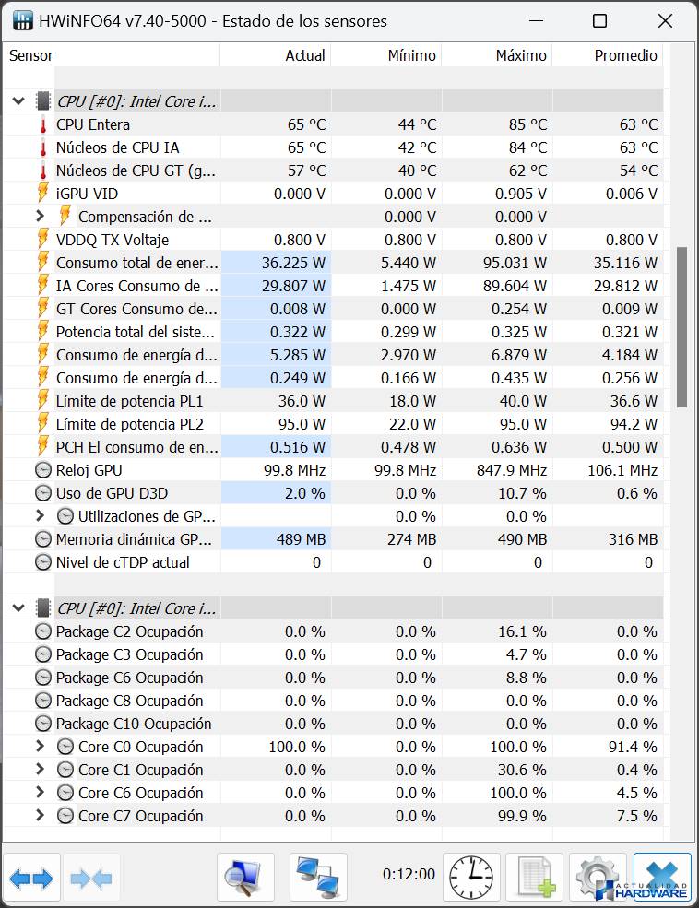Expand the Compensación de voltaje row

point(40,217)
